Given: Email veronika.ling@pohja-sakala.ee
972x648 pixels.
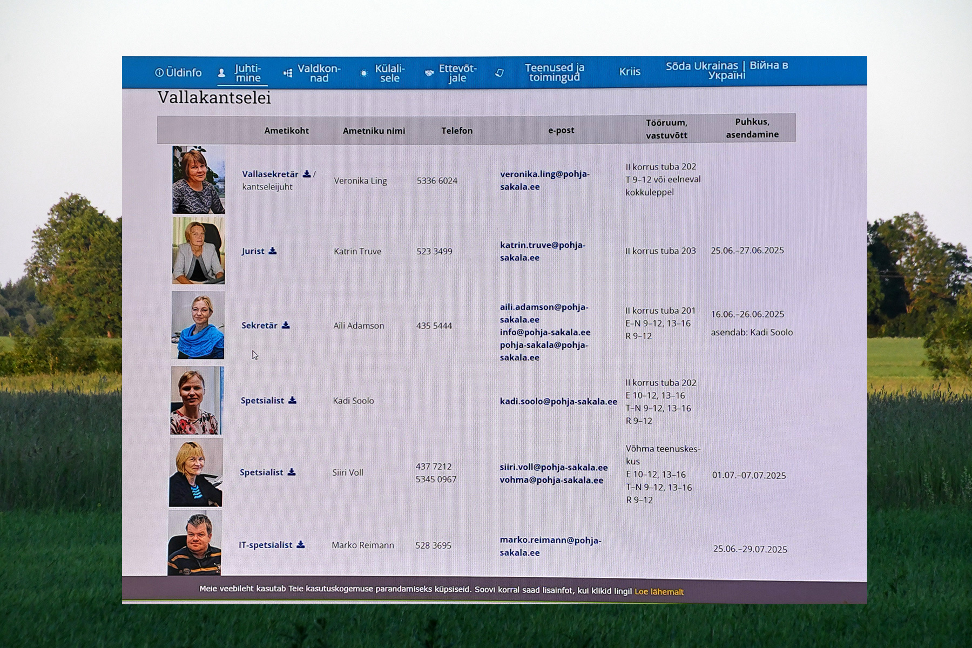Looking at the screenshot, I should pyautogui.click(x=544, y=180).
